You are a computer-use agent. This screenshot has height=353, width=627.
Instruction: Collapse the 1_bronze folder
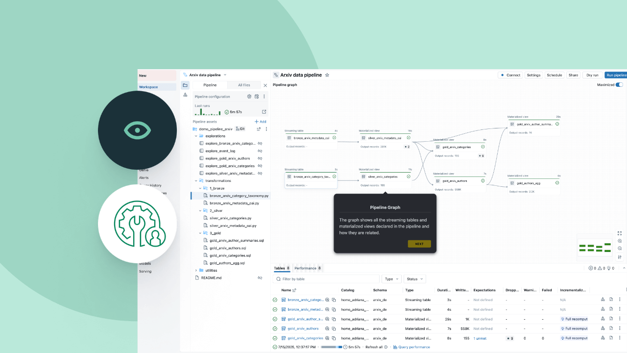[200, 188]
